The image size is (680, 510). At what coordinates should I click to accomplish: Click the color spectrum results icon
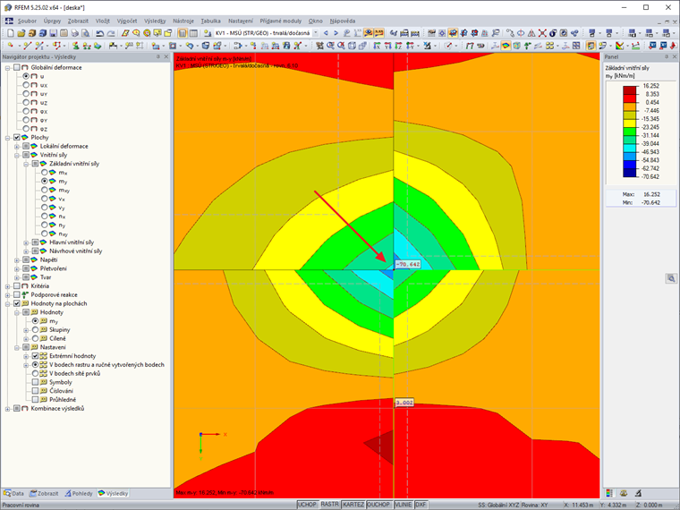pos(620,46)
